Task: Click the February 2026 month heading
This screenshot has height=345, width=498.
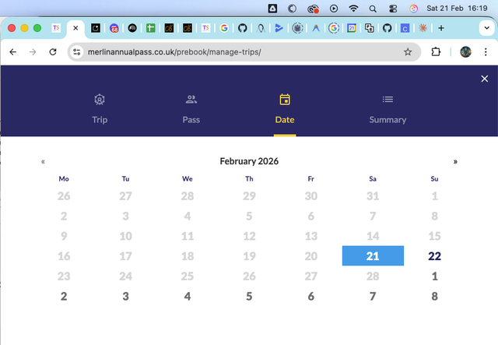Action: (x=249, y=161)
